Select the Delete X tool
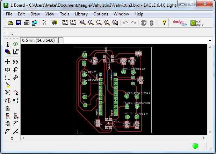 (x=8, y=92)
